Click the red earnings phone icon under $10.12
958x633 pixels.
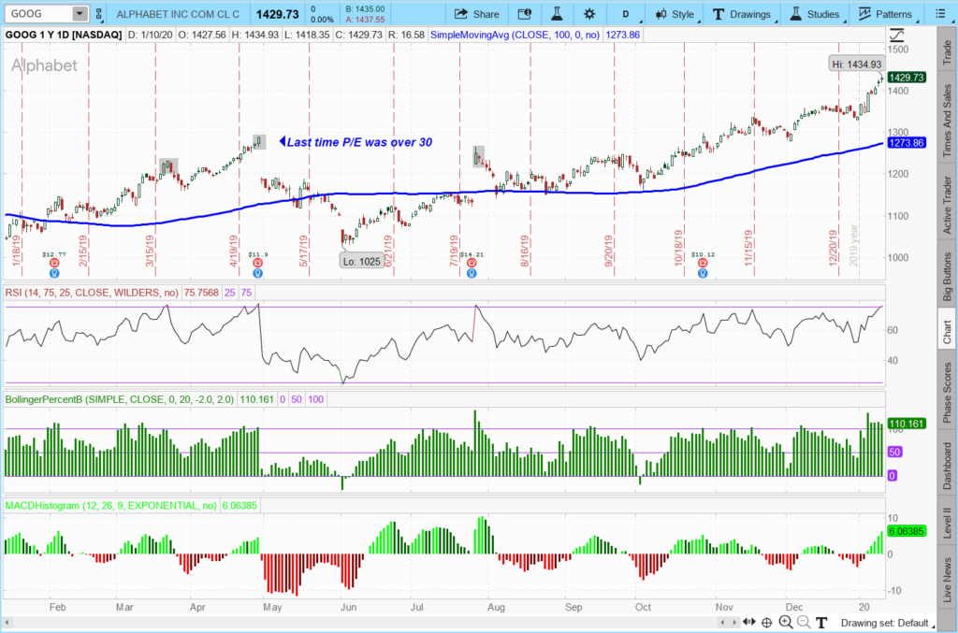[x=703, y=263]
